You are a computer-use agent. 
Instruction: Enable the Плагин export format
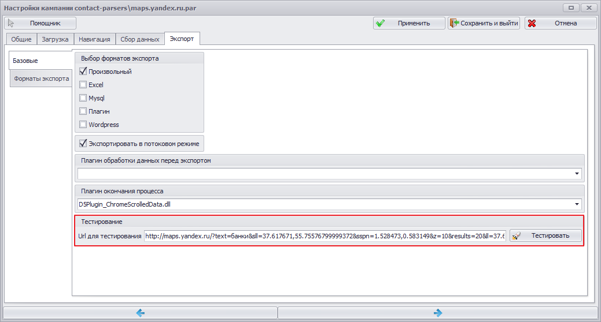click(83, 111)
